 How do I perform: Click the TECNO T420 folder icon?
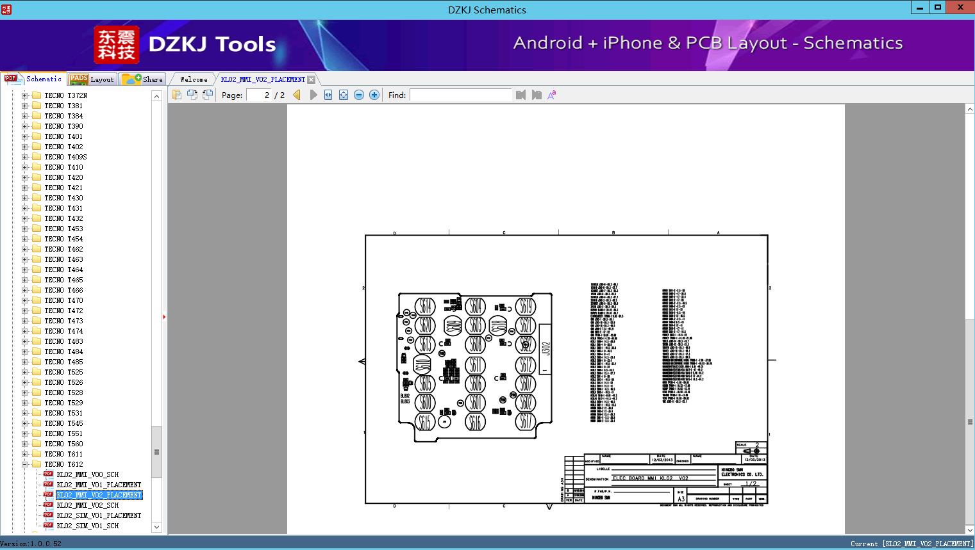(37, 177)
